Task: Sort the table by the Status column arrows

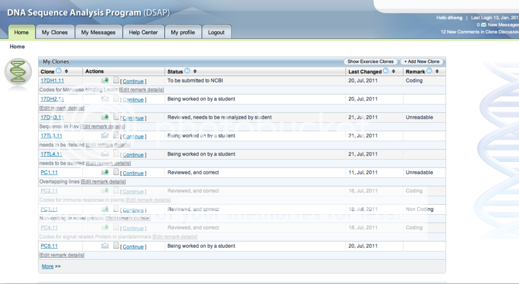Action: tap(195, 72)
